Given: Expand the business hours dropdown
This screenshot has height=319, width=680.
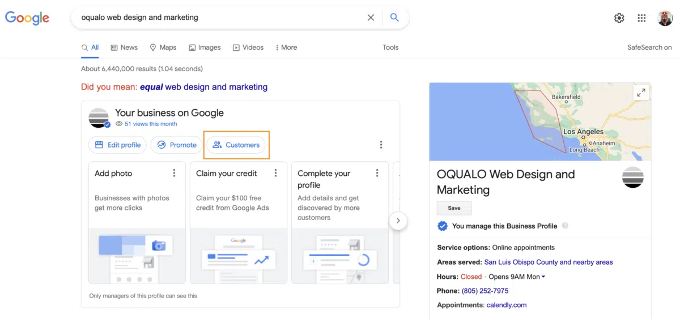Looking at the screenshot, I should (543, 277).
